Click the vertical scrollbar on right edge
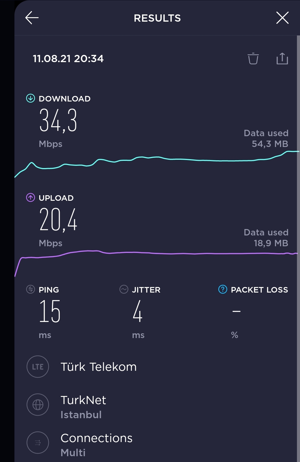 tap(298, 249)
